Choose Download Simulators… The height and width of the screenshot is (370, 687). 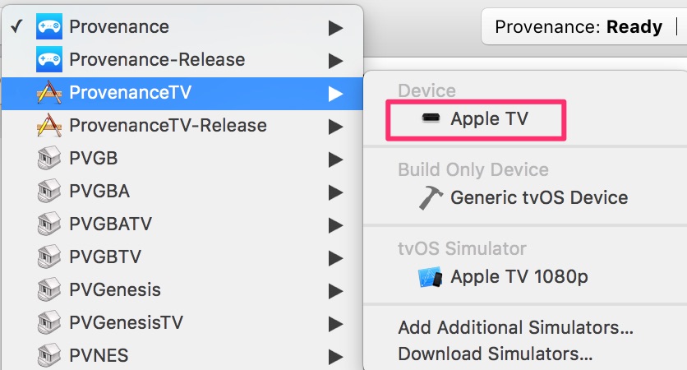tap(495, 354)
